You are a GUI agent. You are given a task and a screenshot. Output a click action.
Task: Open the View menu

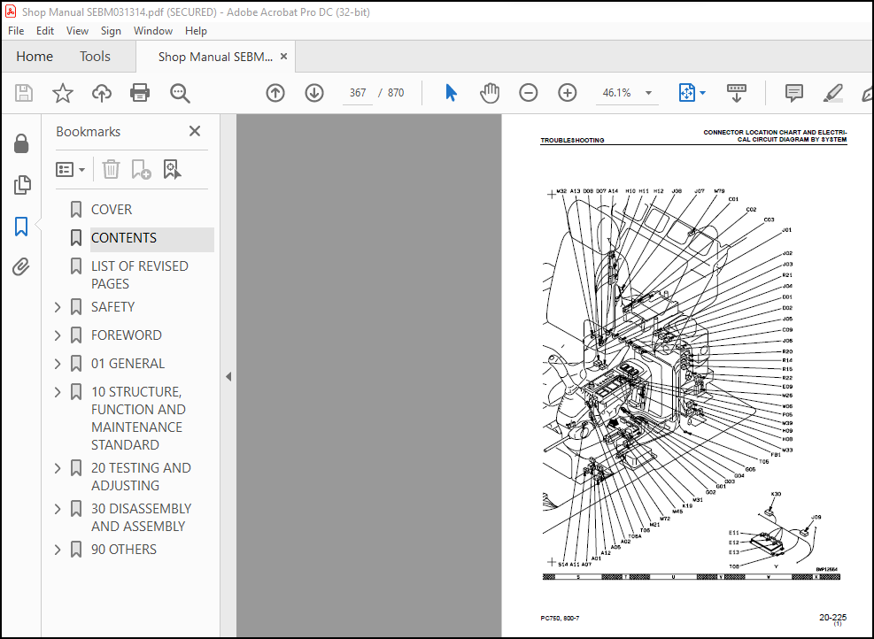pyautogui.click(x=77, y=31)
